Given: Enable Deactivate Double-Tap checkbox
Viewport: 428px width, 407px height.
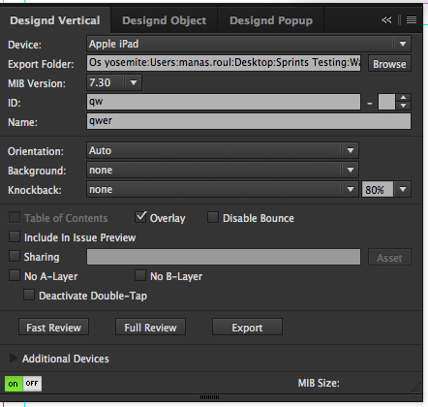Looking at the screenshot, I should [29, 295].
